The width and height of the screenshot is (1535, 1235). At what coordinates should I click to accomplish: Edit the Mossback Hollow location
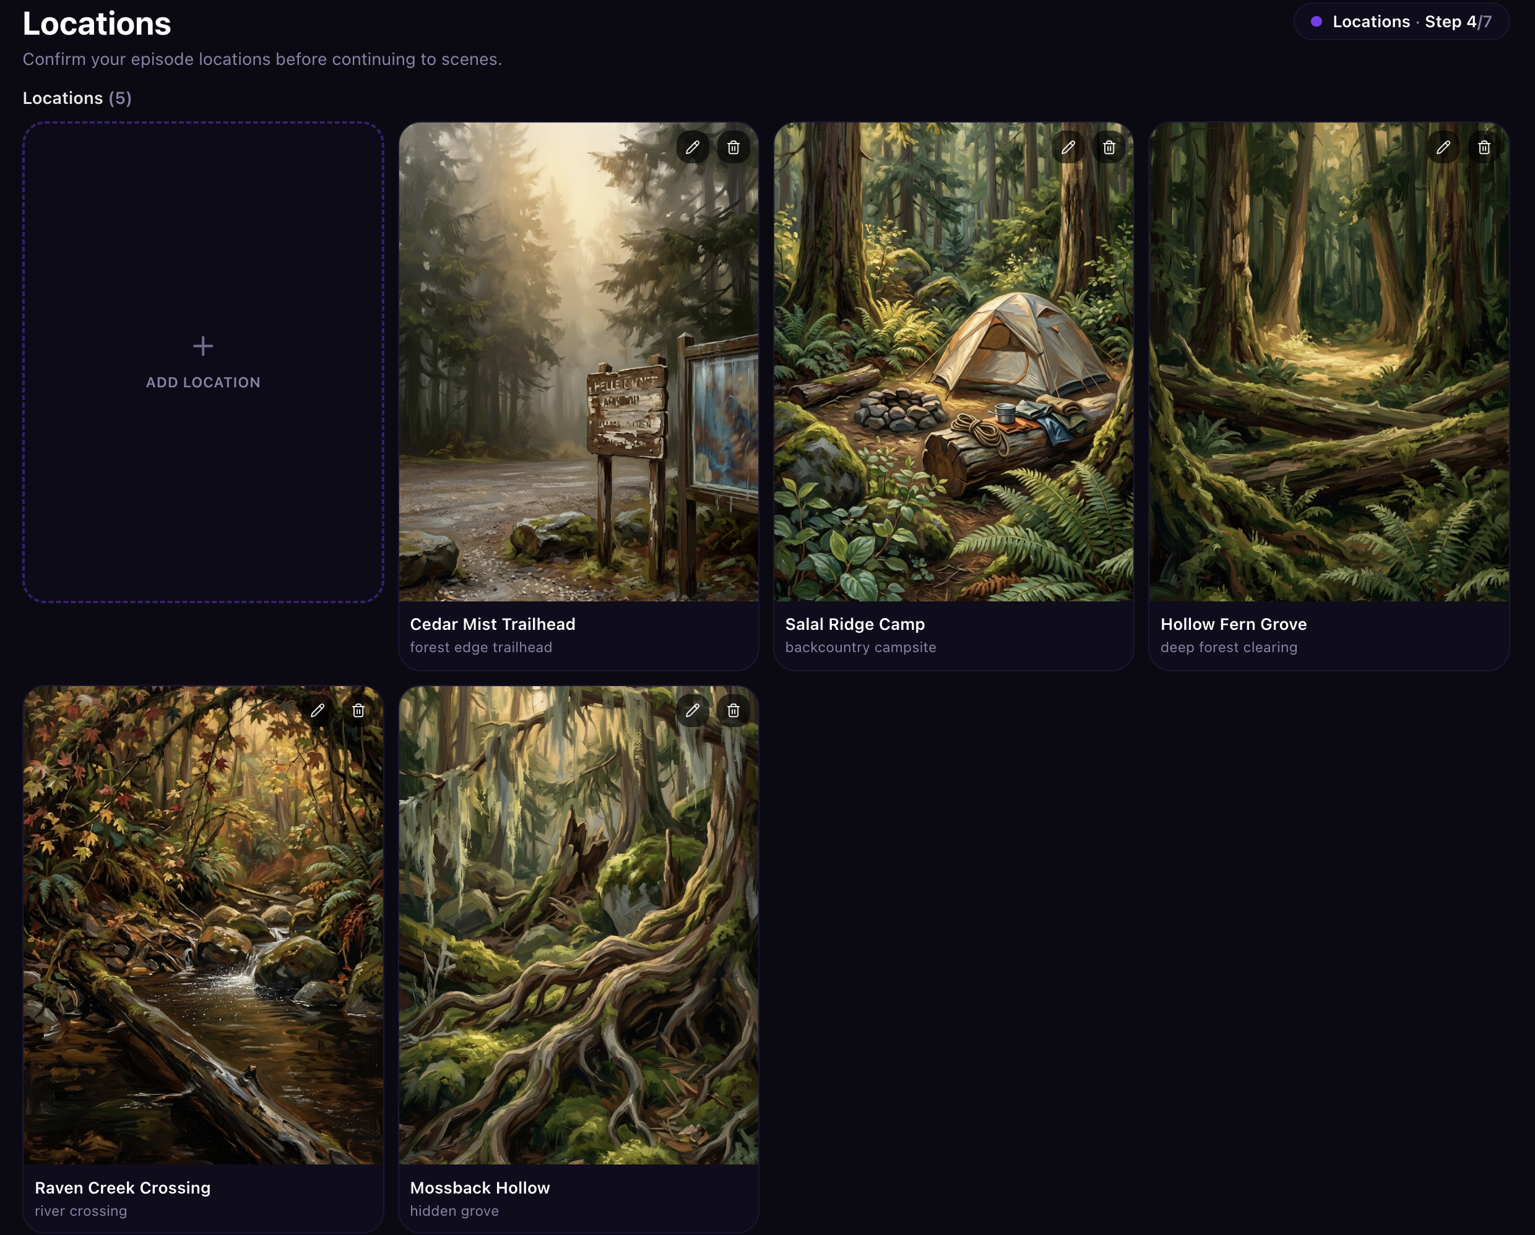692,710
